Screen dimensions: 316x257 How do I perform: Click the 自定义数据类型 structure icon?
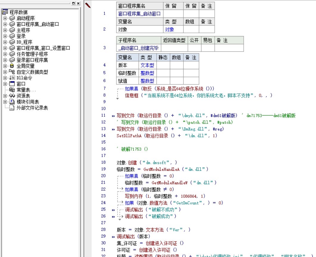point(12,72)
